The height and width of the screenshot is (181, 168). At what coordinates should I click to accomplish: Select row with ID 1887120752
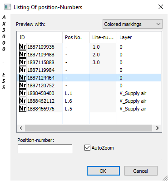click(89, 85)
